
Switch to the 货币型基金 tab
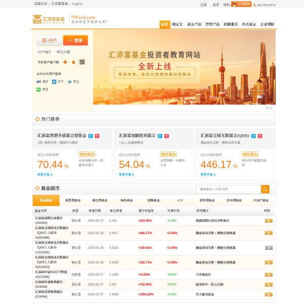pyautogui.click(x=234, y=201)
